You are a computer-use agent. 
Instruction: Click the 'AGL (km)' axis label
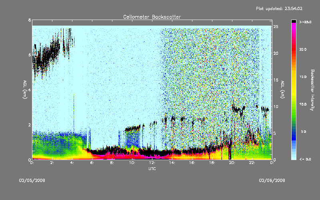point(25,90)
